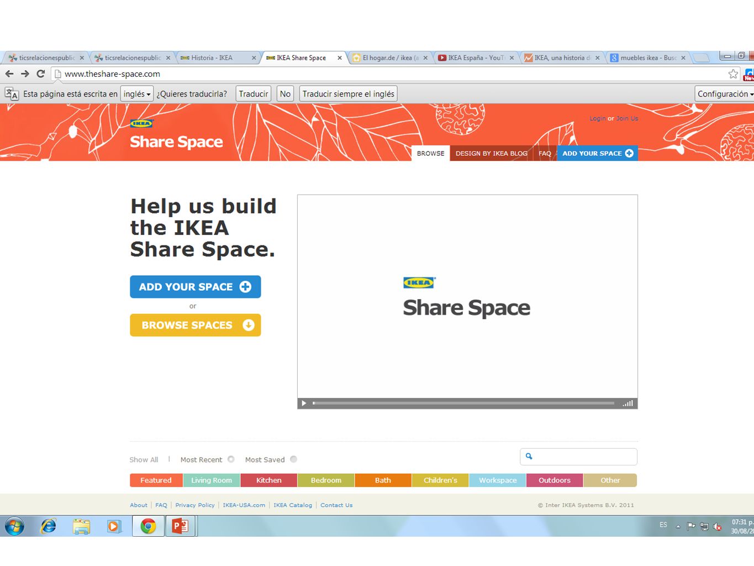This screenshot has height=566, width=754.
Task: Click the muted volume tray icon
Action: (x=718, y=527)
